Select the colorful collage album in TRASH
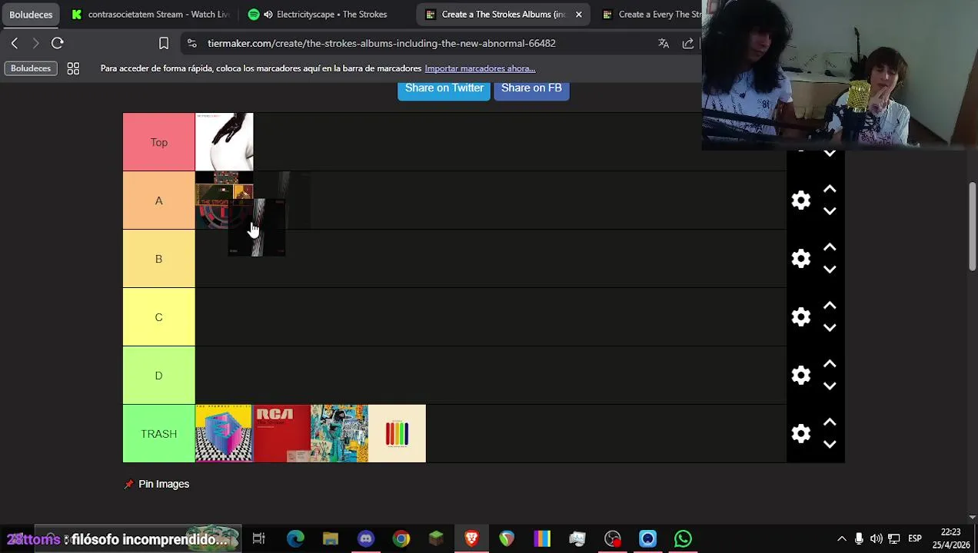This screenshot has width=978, height=553. click(x=340, y=434)
